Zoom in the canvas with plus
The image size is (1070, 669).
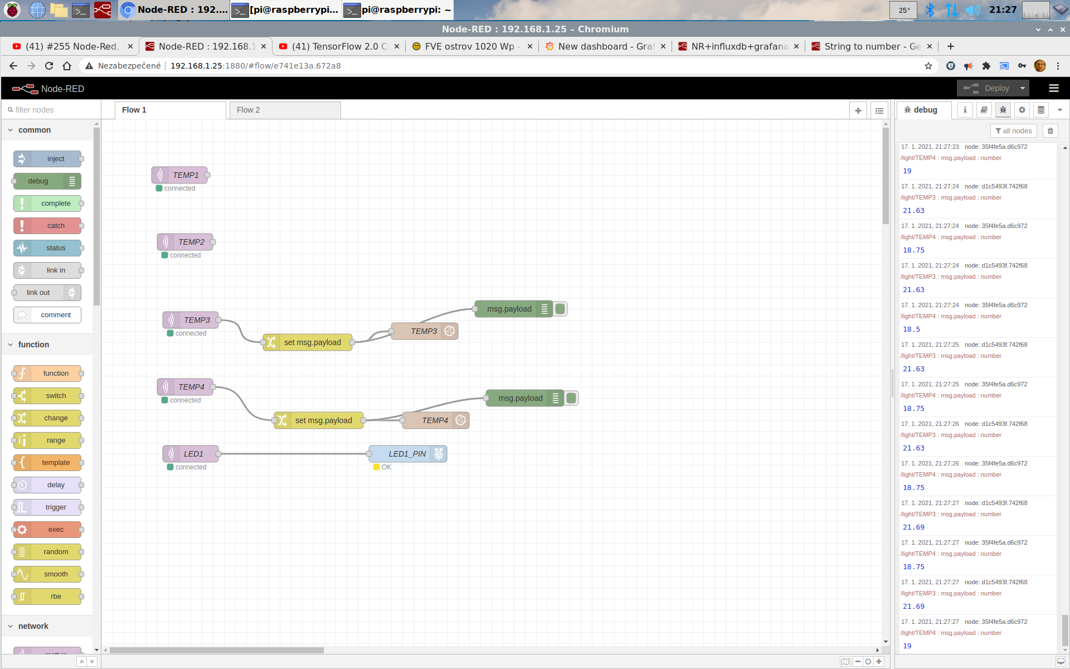pos(879,662)
